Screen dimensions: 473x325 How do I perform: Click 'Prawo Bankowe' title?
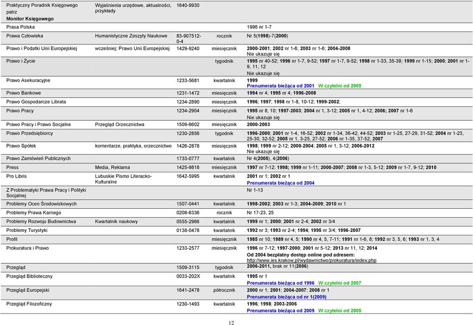click(x=24, y=93)
